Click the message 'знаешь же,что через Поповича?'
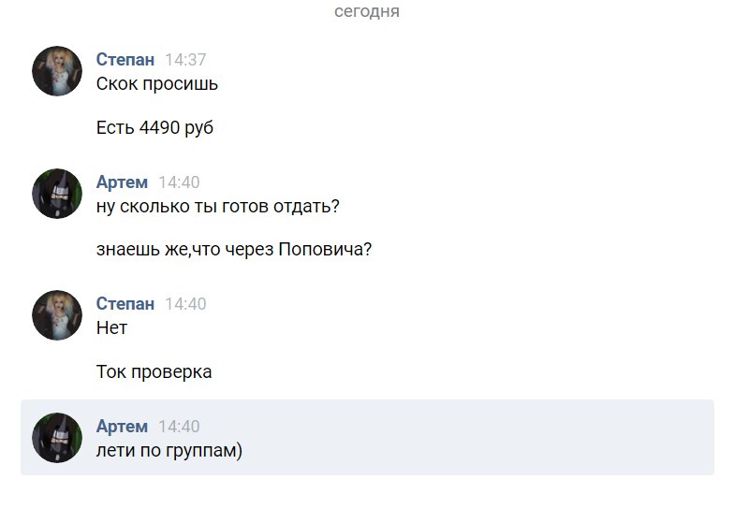 click(234, 250)
